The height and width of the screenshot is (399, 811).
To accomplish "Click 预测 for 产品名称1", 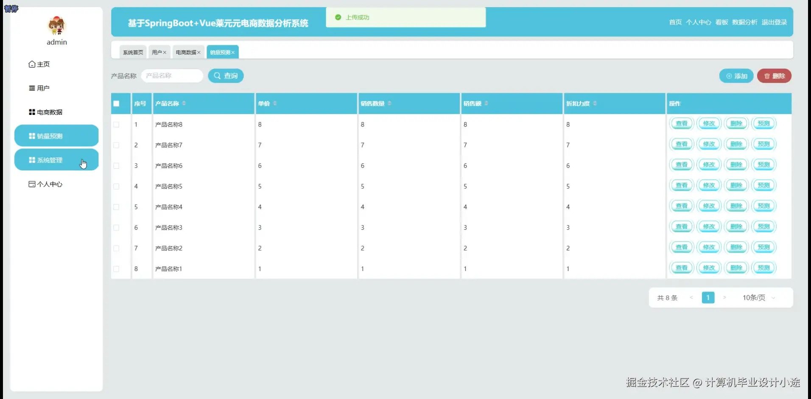I will [763, 268].
